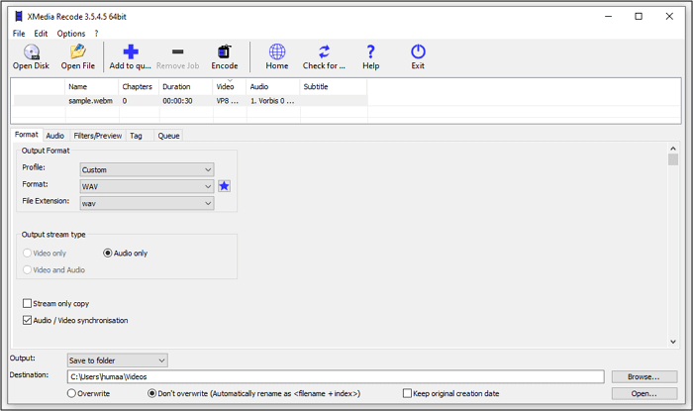This screenshot has height=411, width=693.
Task: Click the 1. Vorbis audio cell
Action: pyautogui.click(x=272, y=101)
